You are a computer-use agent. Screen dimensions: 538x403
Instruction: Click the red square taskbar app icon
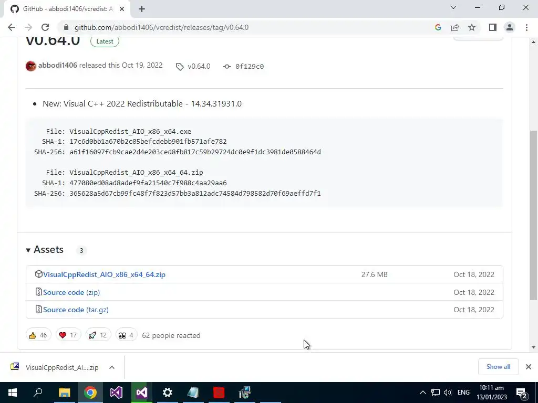pos(219,393)
